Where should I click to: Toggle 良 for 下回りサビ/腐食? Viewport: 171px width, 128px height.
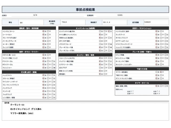[157, 75]
